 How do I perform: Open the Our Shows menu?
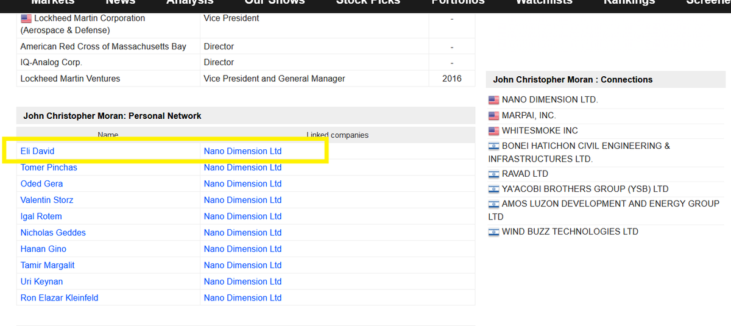click(x=275, y=2)
